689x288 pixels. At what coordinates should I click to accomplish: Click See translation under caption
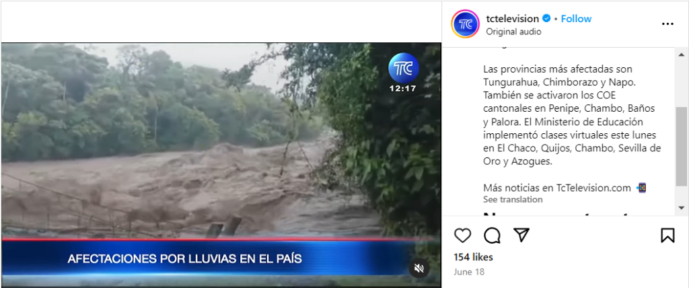(x=513, y=199)
